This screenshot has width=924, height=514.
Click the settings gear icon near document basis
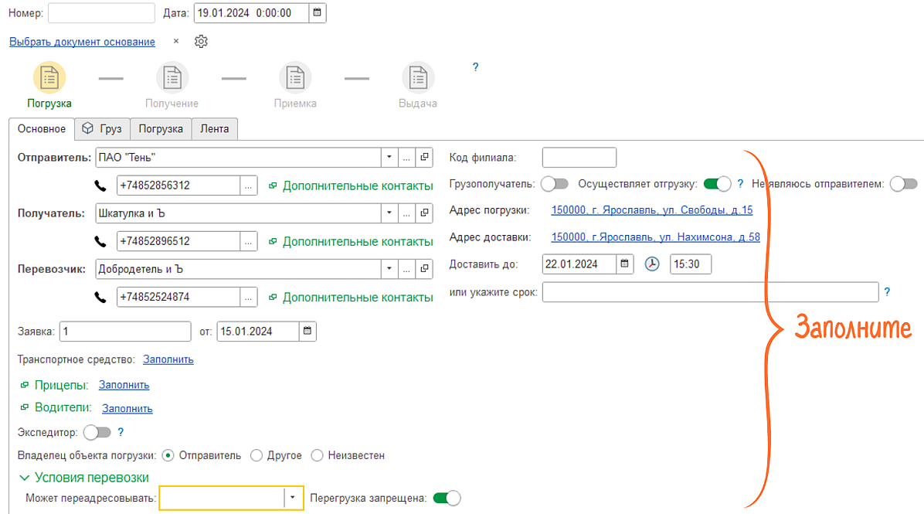pyautogui.click(x=201, y=42)
